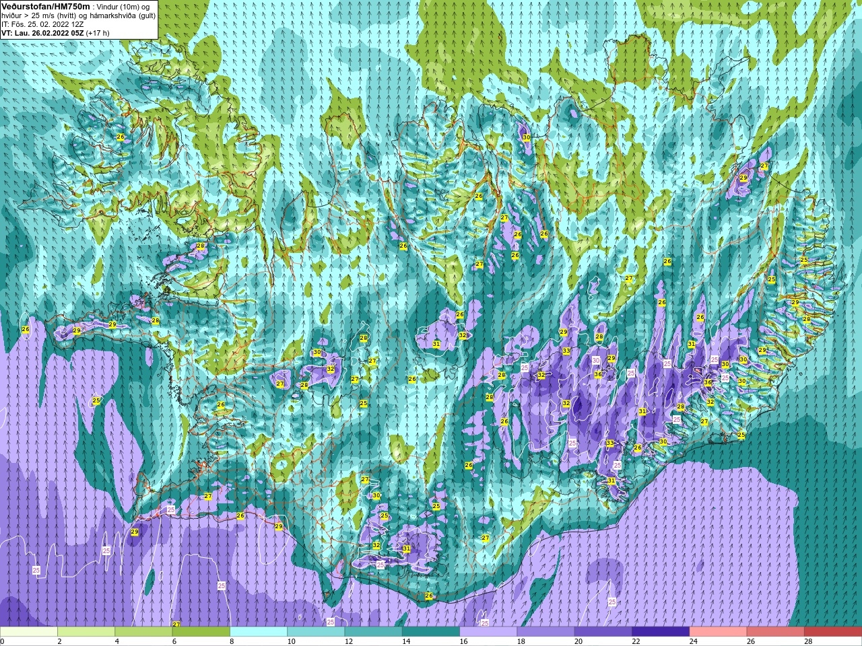Click the legend tick label "14"

[x=406, y=641]
